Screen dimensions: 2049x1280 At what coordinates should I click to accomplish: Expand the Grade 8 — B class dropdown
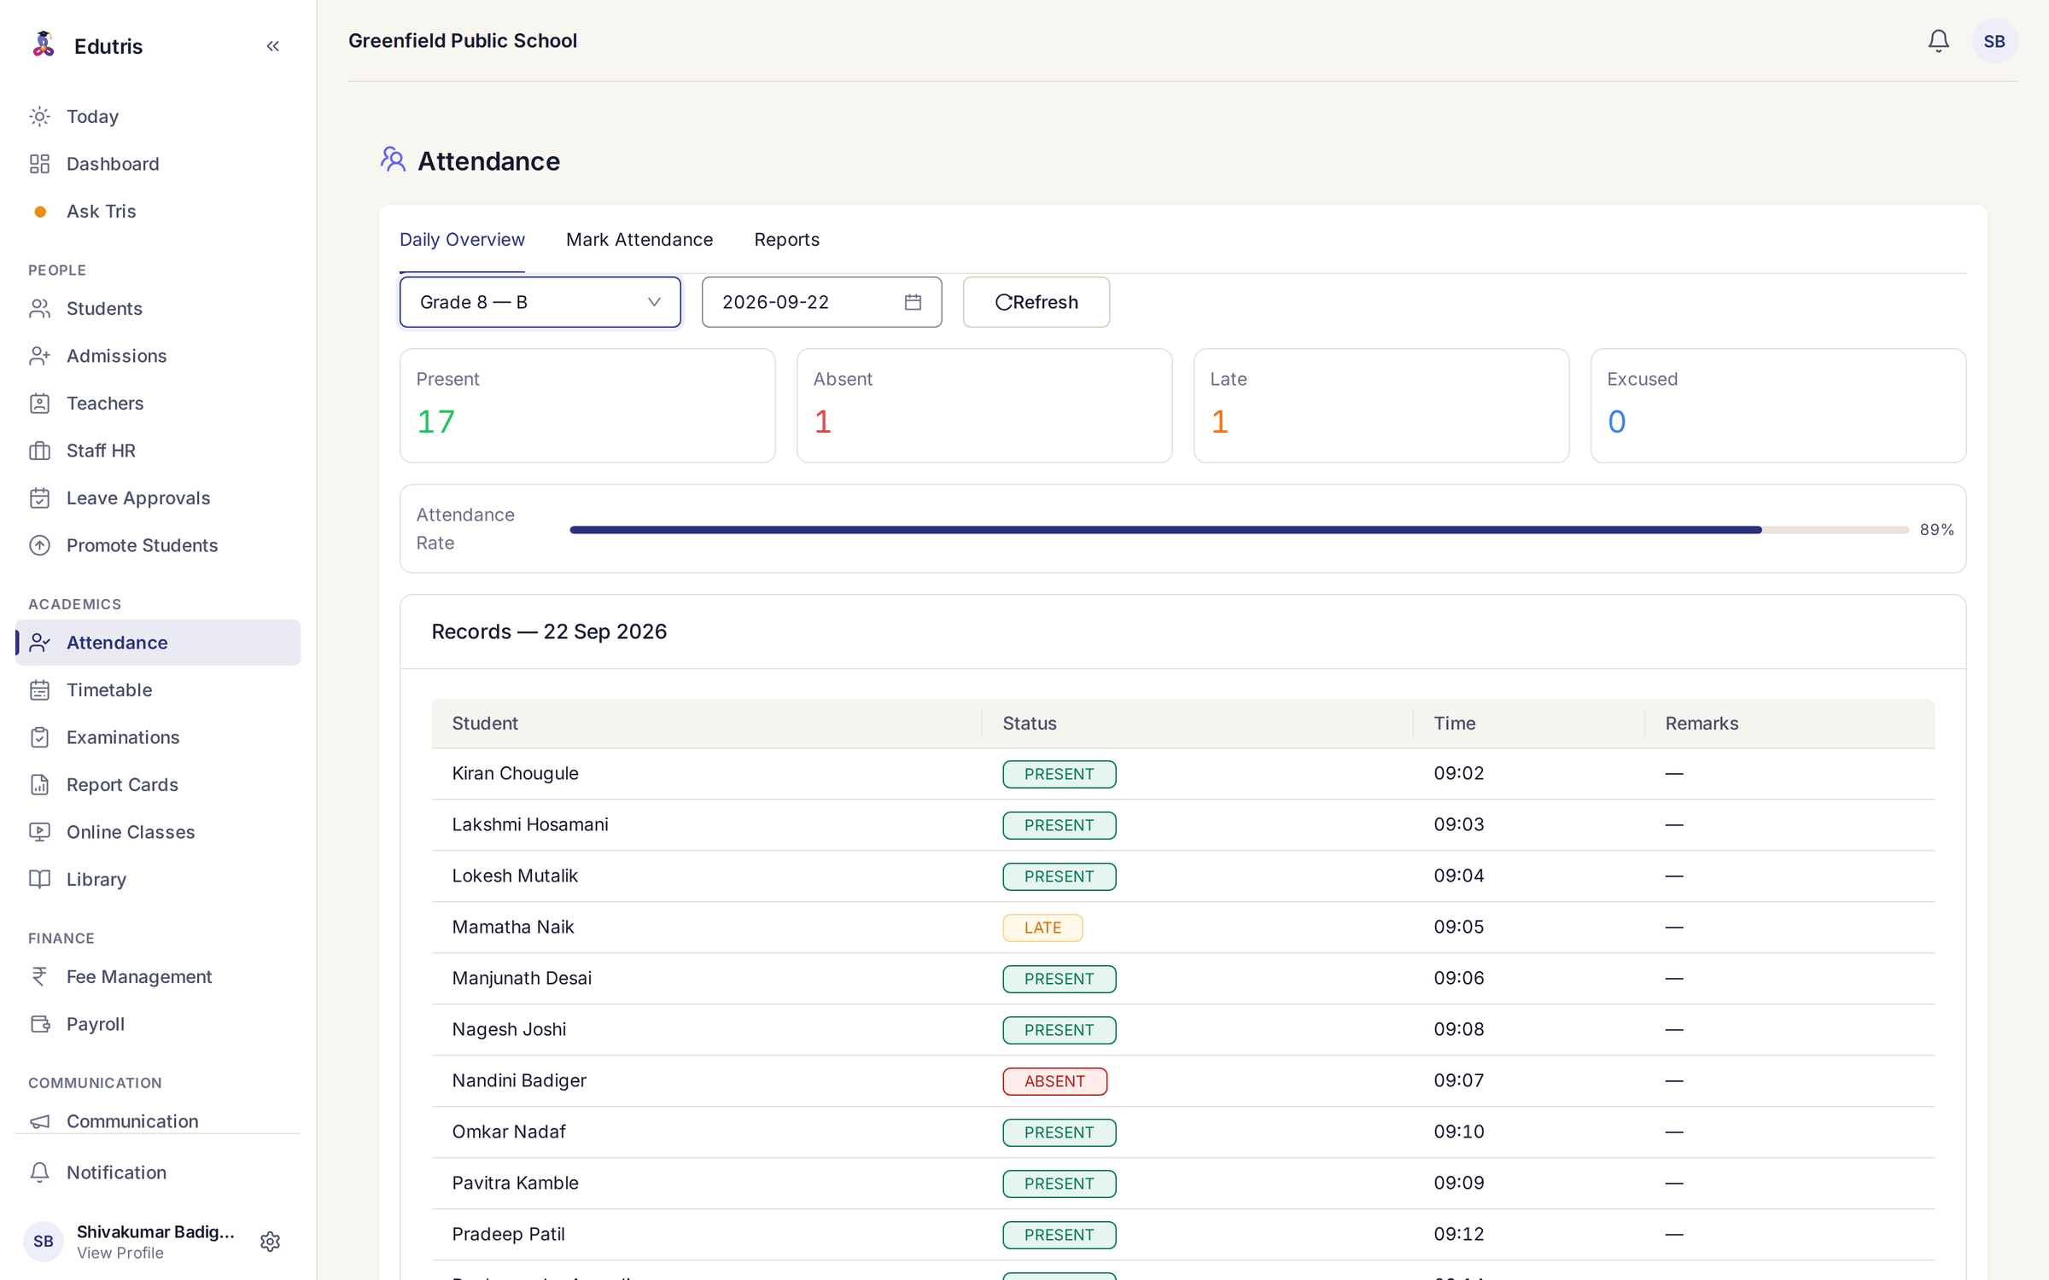[540, 302]
